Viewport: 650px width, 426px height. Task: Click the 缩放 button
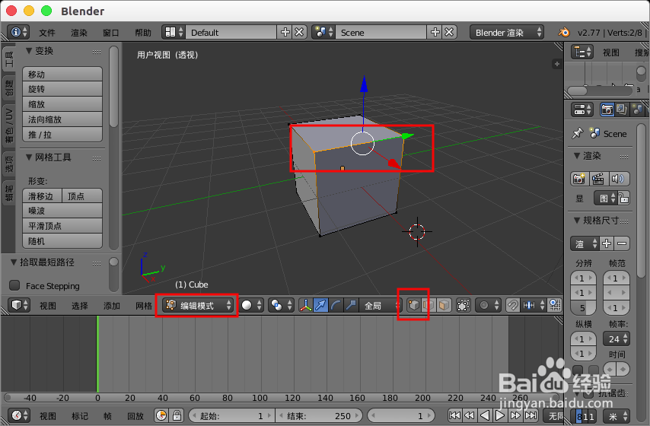(x=62, y=104)
